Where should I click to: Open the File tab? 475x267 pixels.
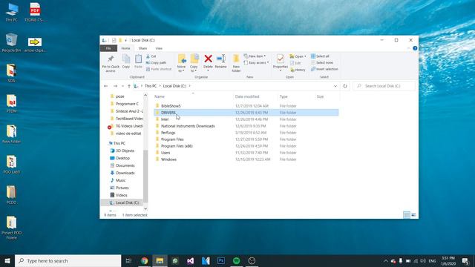point(108,48)
